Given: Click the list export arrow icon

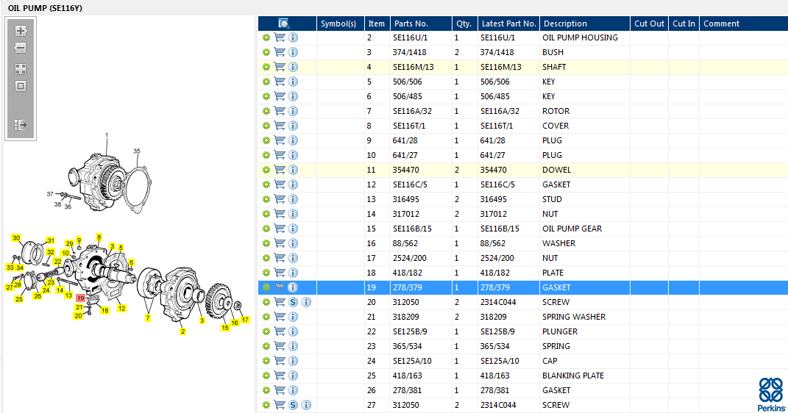Looking at the screenshot, I should pyautogui.click(x=21, y=125).
